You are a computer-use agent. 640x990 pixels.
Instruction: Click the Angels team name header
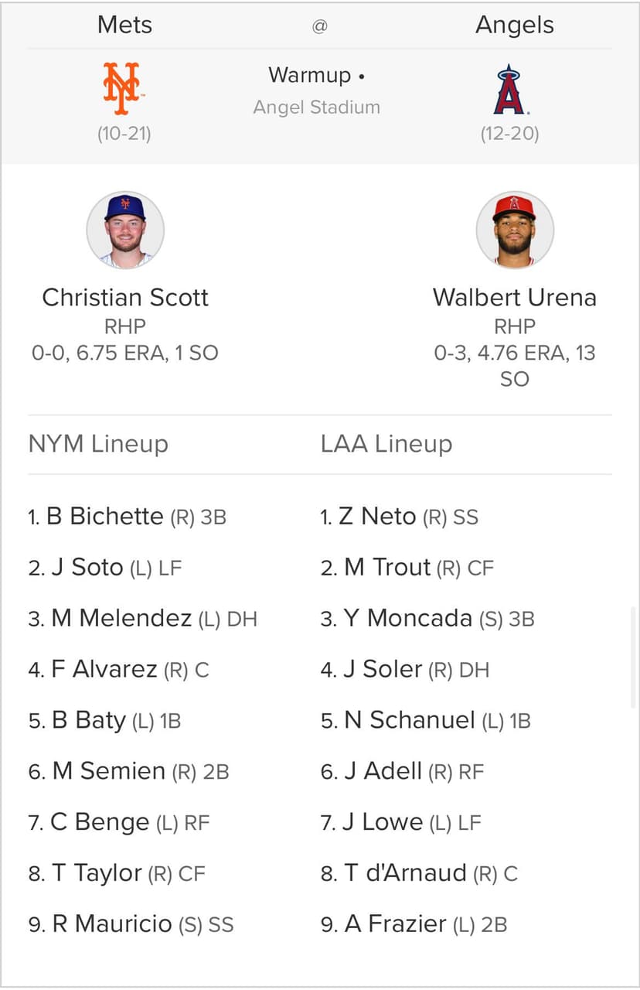click(515, 25)
